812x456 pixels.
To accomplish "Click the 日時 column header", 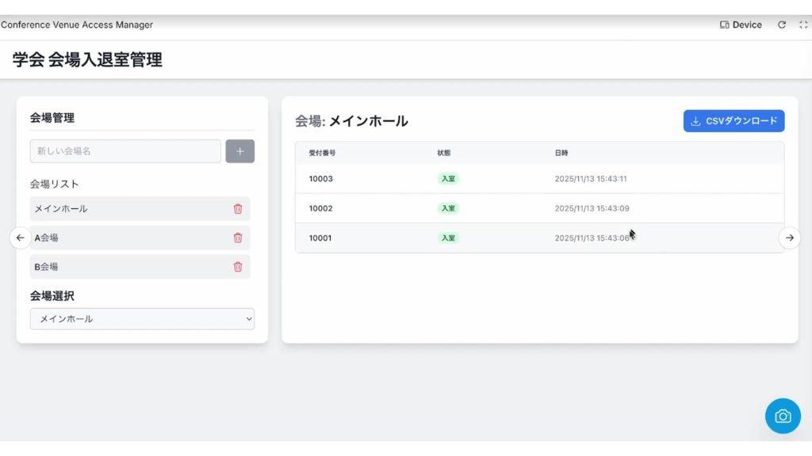I will 561,153.
